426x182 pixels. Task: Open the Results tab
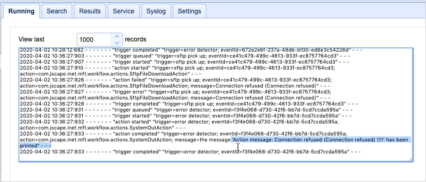point(90,11)
